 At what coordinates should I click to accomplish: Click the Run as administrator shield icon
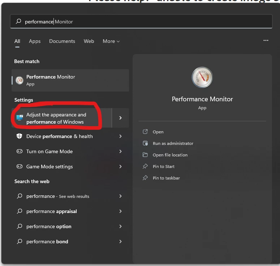tap(145, 143)
